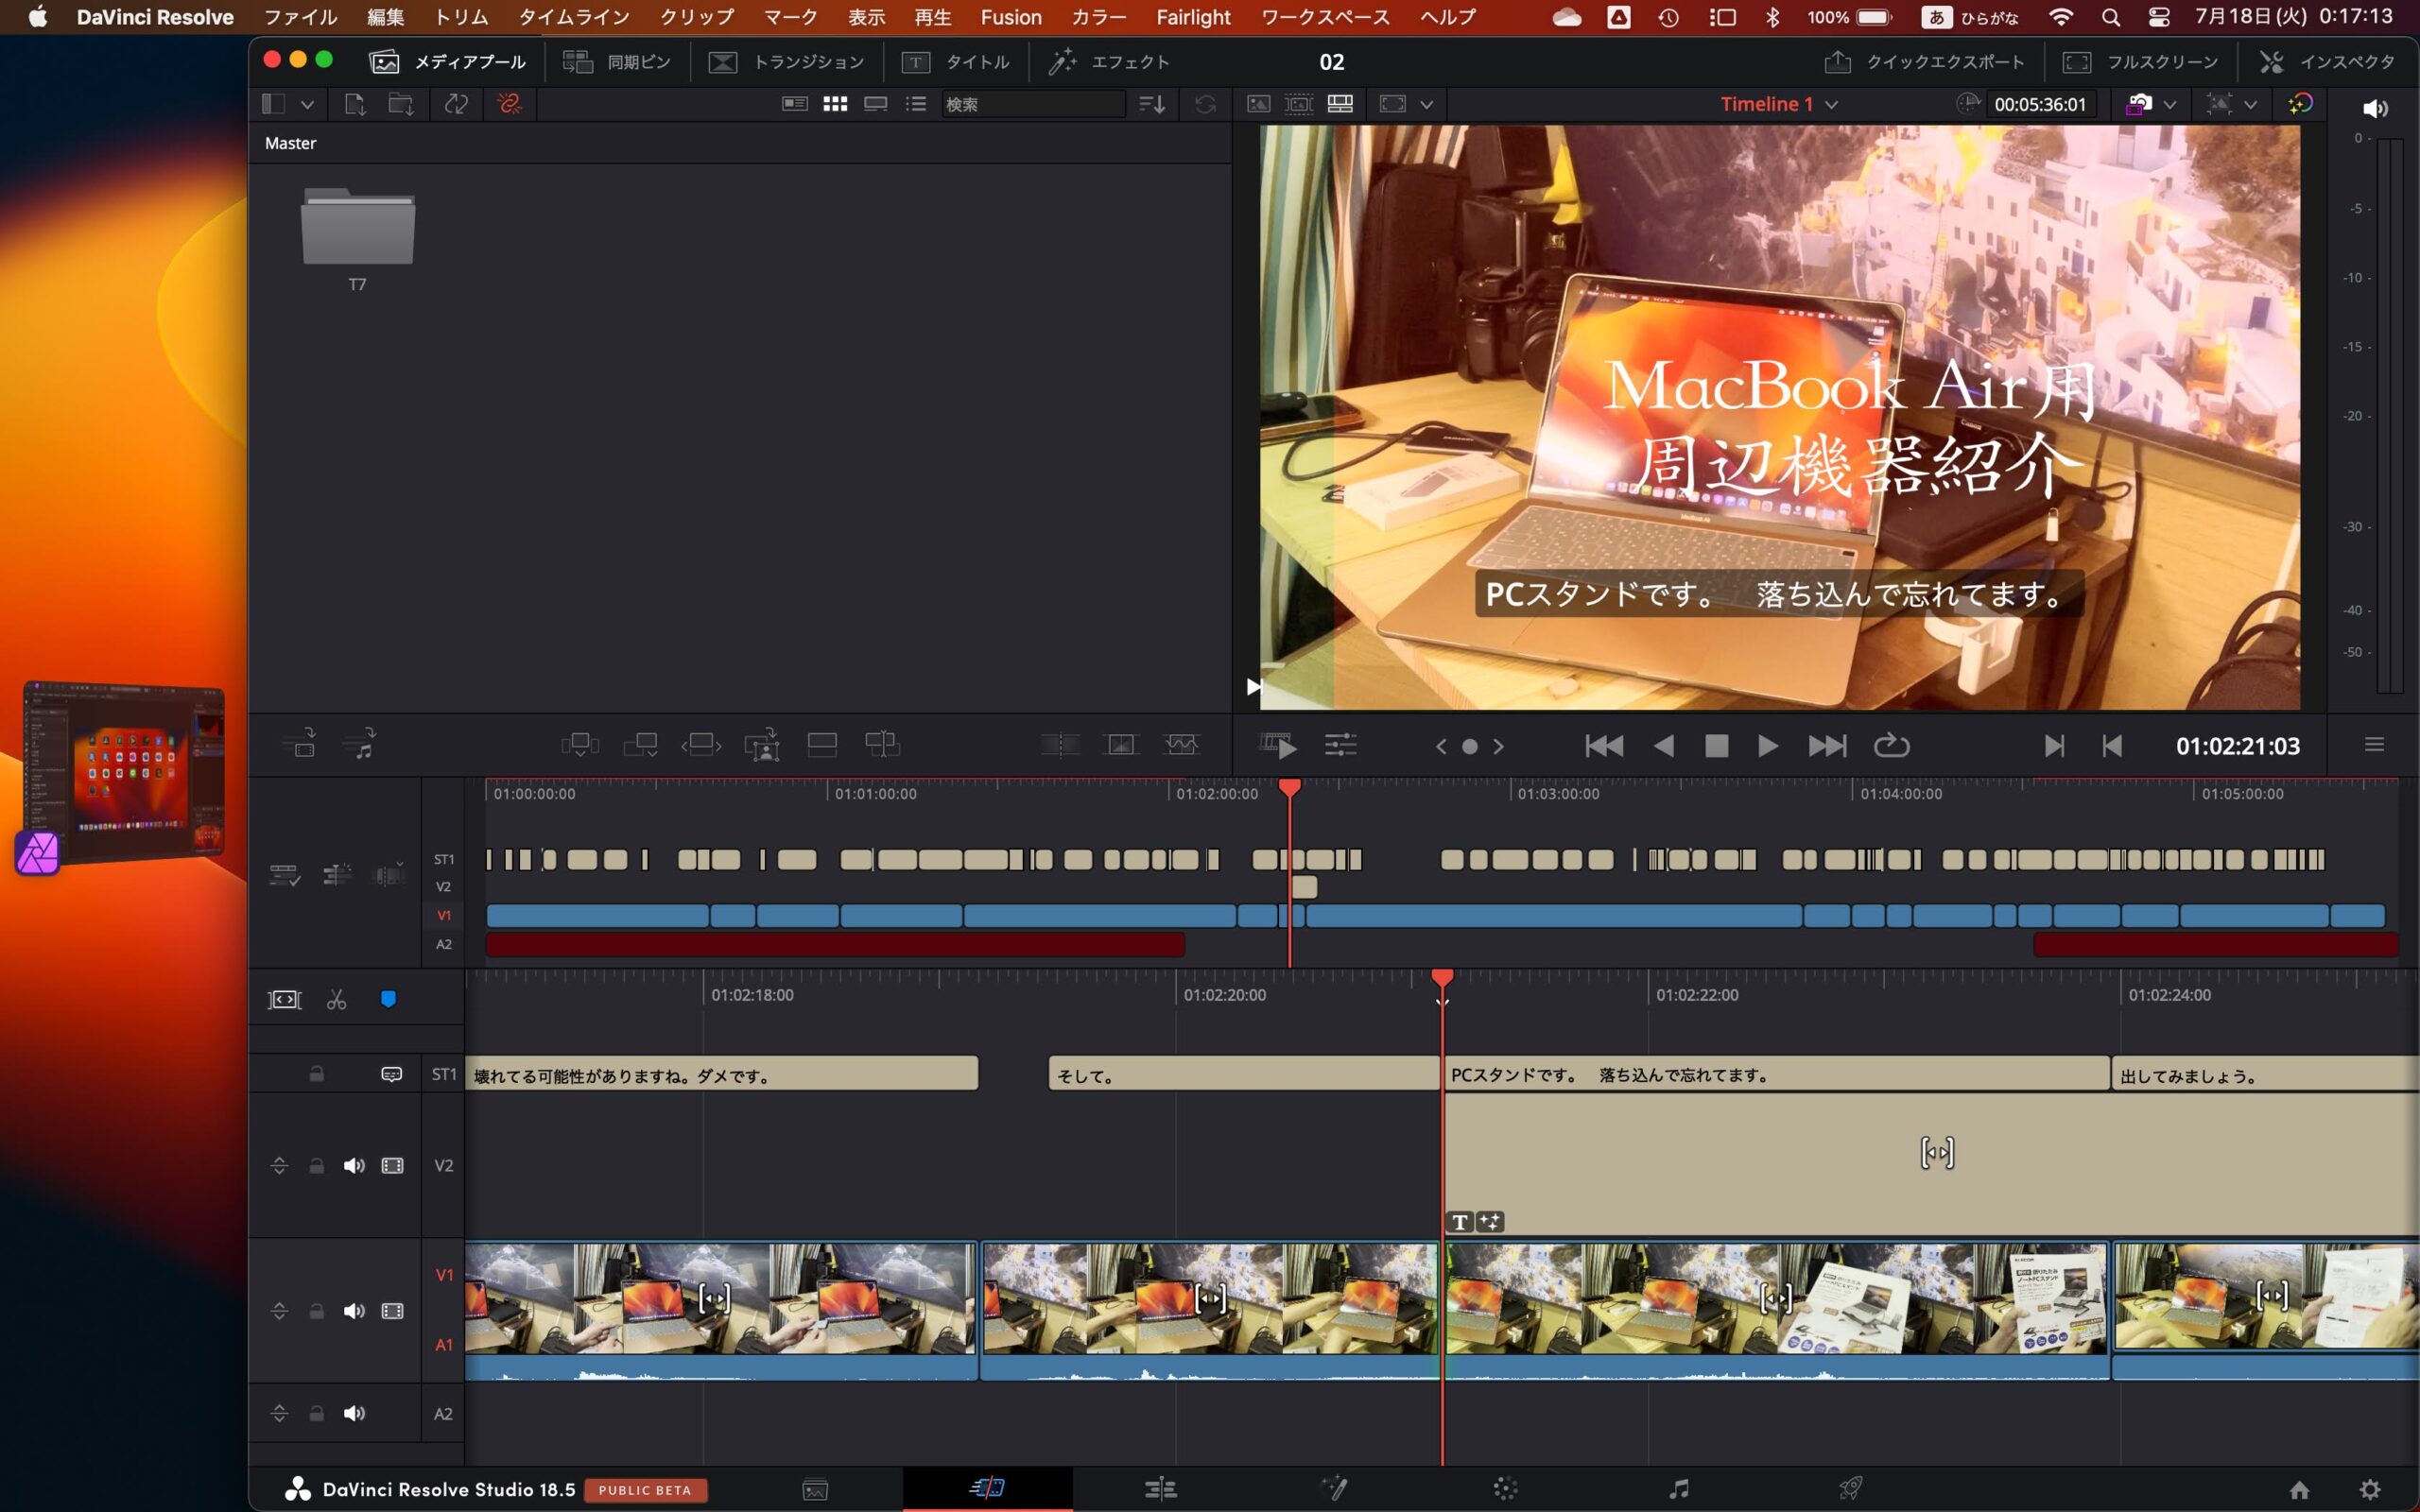The image size is (2420, 1512).
Task: Click the razor split clip scissors icon
Action: coord(336,999)
